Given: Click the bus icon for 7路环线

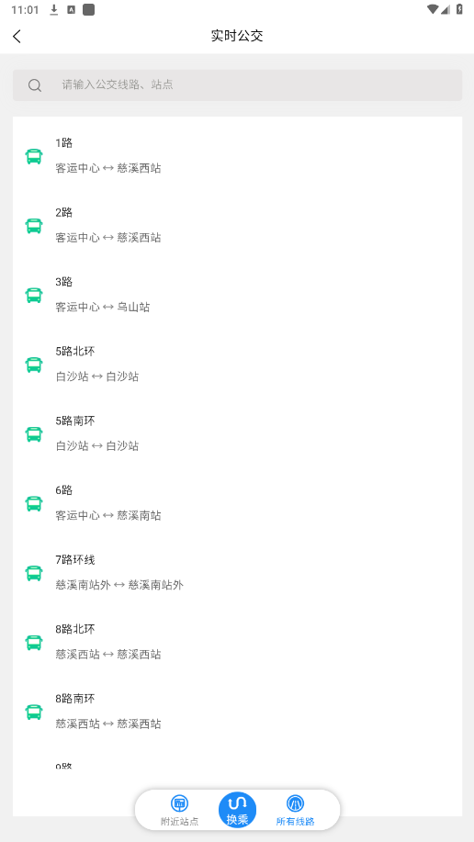Looking at the screenshot, I should [x=34, y=572].
